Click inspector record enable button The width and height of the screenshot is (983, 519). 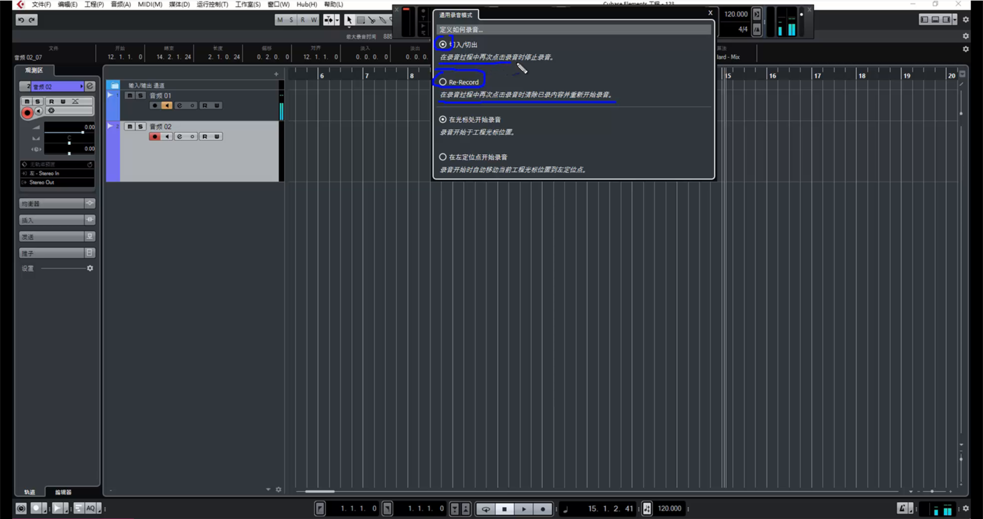click(x=27, y=112)
